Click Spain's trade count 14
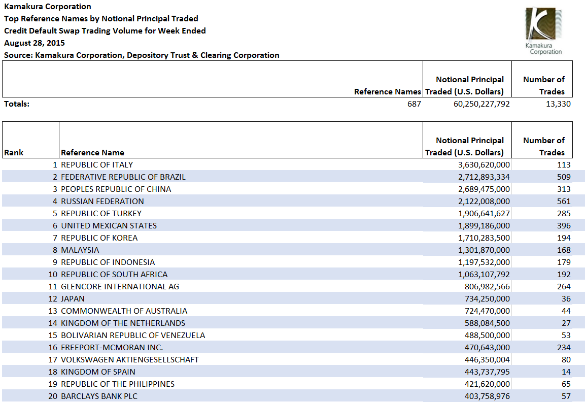Image resolution: width=585 pixels, height=402 pixels. click(566, 372)
